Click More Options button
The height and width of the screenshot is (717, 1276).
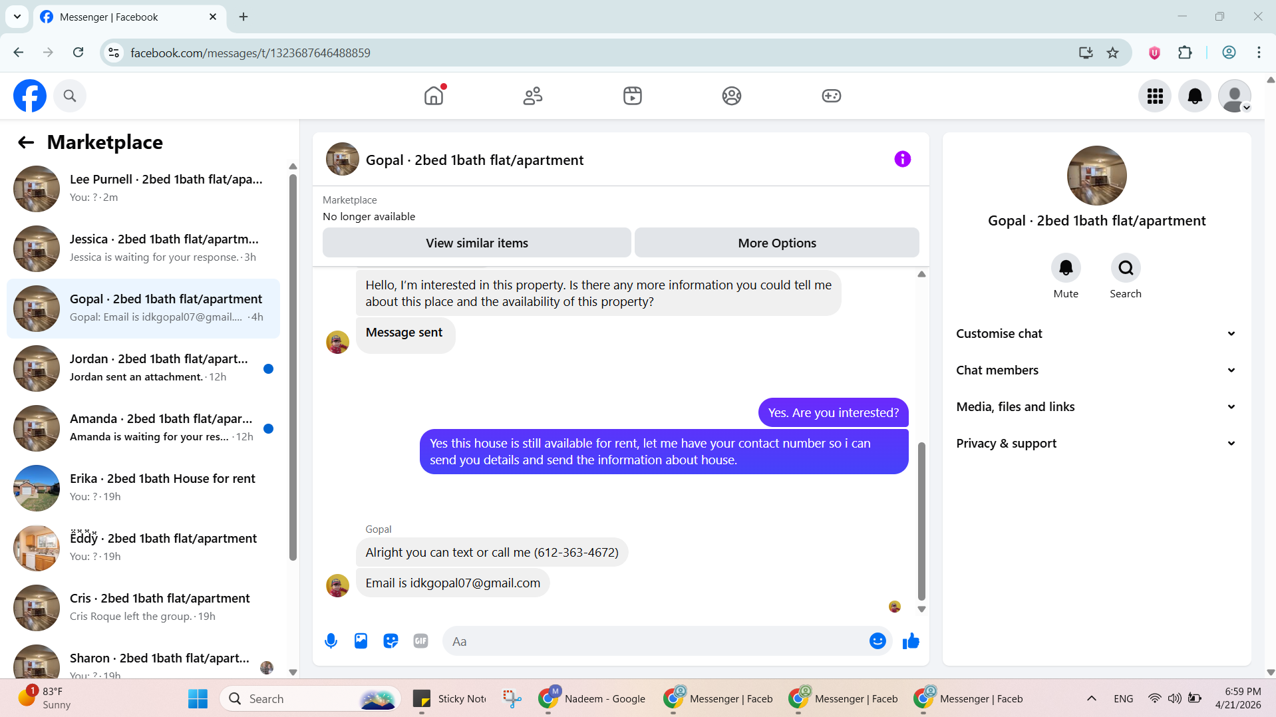point(776,243)
